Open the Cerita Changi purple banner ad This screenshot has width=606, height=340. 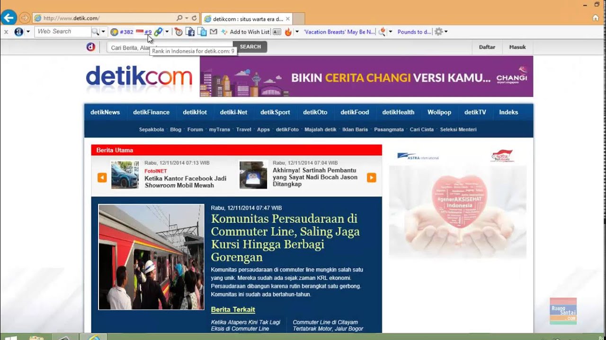tap(366, 76)
